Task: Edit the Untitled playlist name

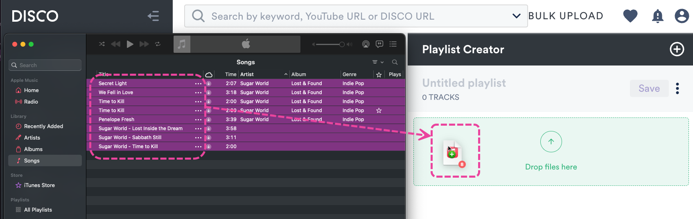Action: [464, 83]
